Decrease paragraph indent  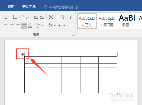(x=36, y=17)
